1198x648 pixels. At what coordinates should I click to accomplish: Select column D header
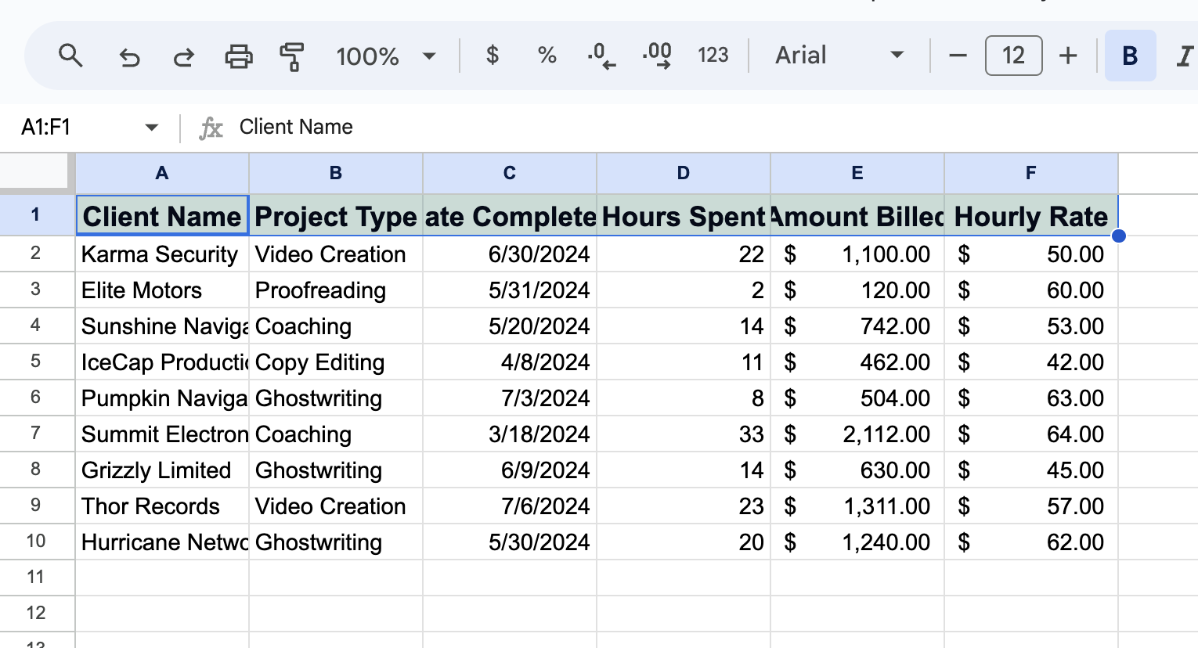pos(683,173)
